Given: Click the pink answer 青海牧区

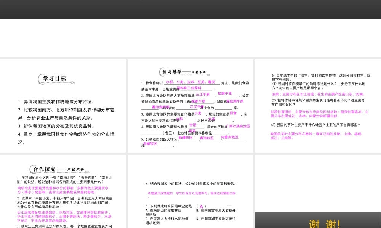Looking at the screenshot, I should coord(207,138).
